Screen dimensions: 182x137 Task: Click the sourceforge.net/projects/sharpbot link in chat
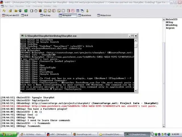[x=61, y=103]
